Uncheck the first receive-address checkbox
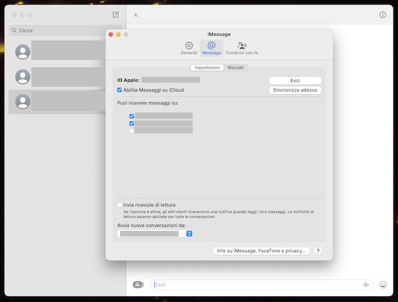The width and height of the screenshot is (398, 302). click(132, 116)
